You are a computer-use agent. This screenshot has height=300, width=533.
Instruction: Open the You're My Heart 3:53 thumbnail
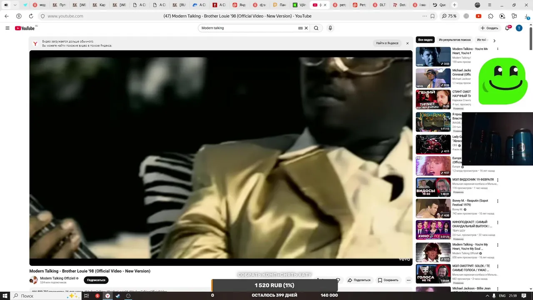coord(433,57)
